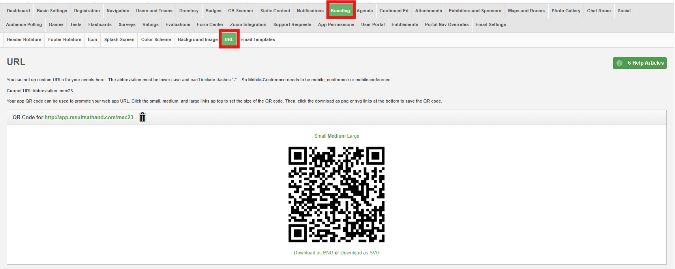
Task: Select Small QR code size
Action: [320, 136]
